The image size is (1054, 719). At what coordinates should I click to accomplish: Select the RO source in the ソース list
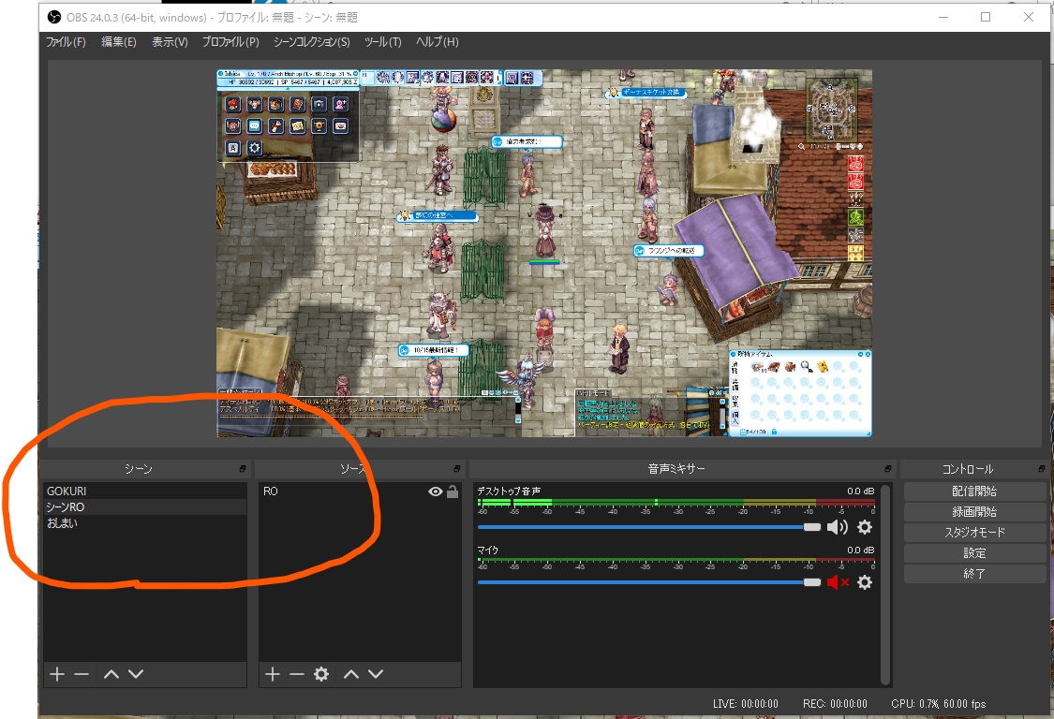click(360, 492)
